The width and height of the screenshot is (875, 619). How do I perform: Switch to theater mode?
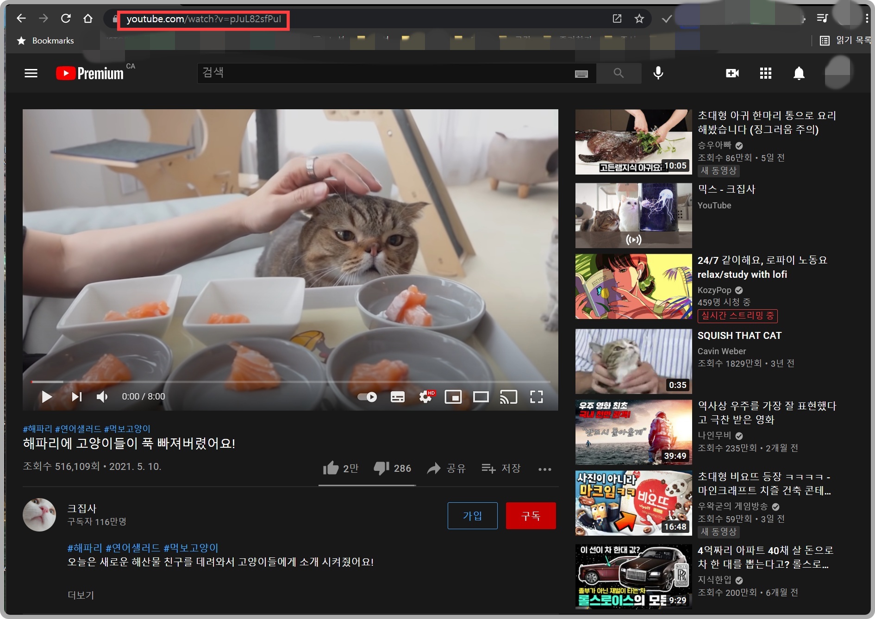click(481, 397)
